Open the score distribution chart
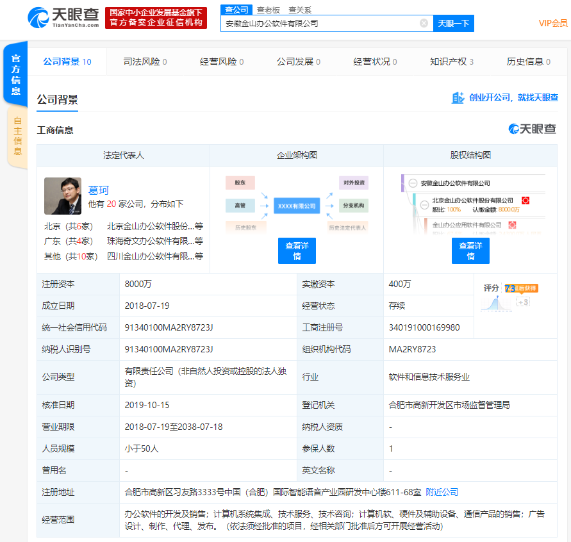 click(x=496, y=304)
